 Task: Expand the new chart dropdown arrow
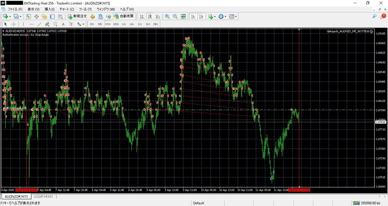coord(10,17)
